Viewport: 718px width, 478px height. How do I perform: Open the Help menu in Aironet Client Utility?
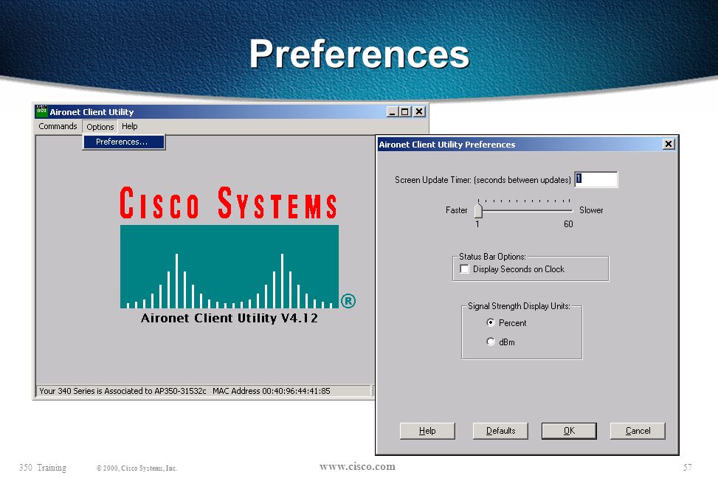coord(130,126)
